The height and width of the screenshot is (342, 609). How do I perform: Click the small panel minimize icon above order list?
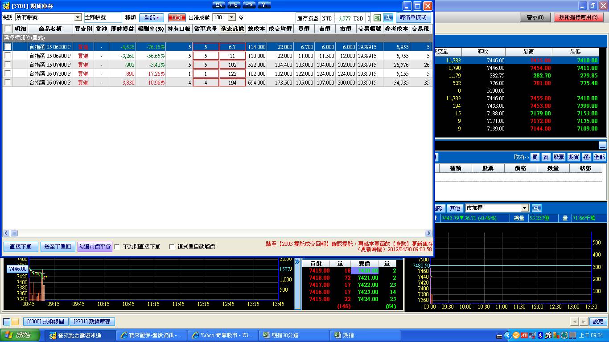point(602,145)
